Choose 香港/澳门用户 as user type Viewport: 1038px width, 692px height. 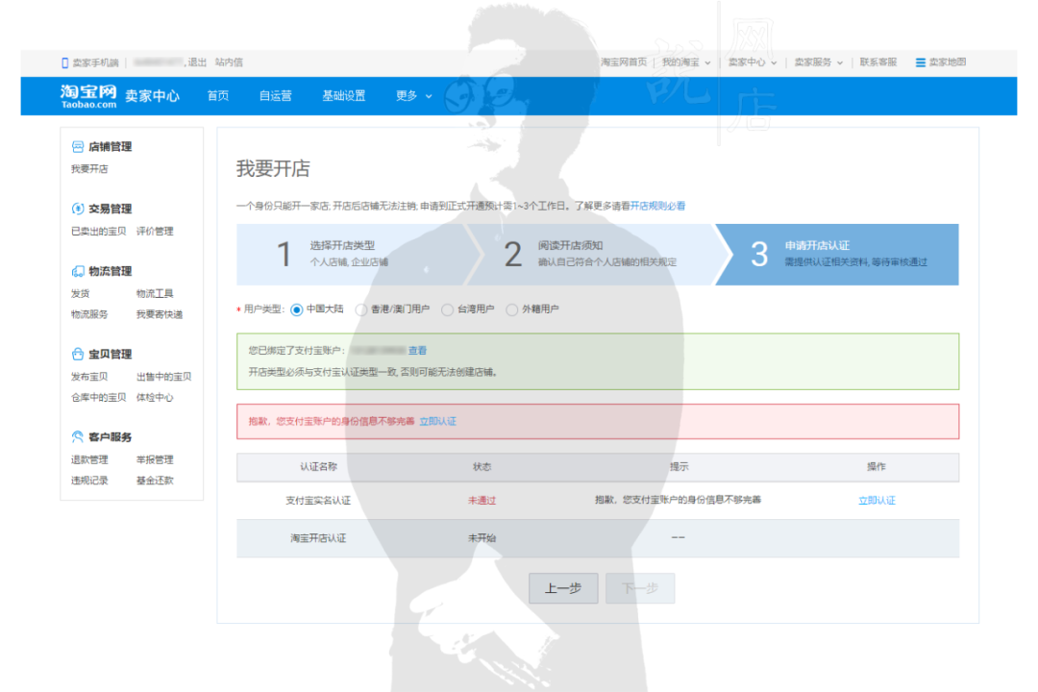(363, 309)
